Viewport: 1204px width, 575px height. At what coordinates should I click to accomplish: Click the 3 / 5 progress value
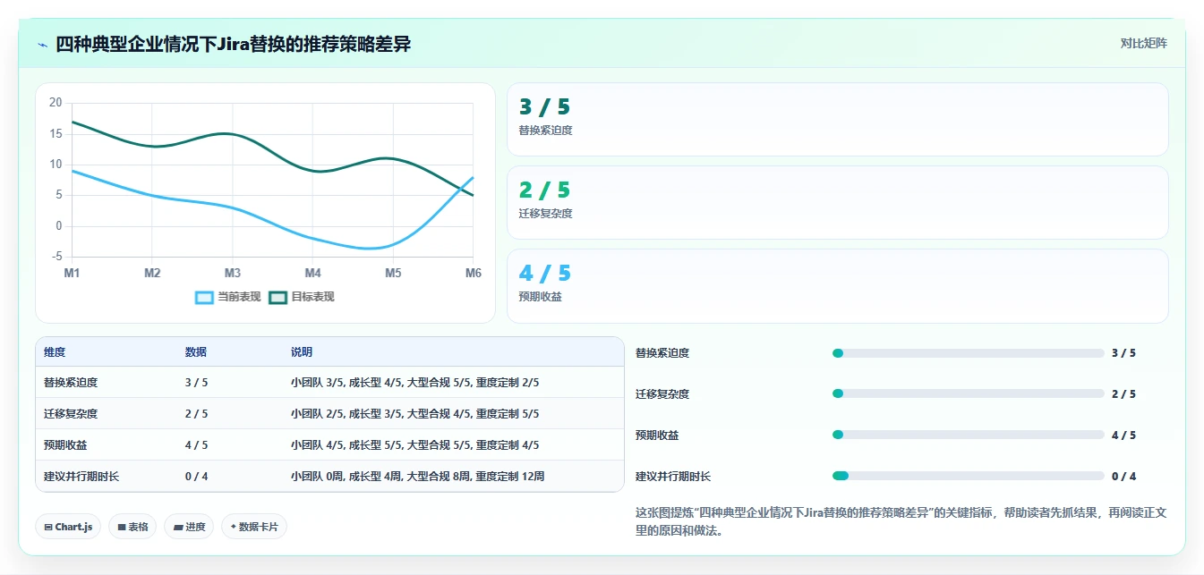click(1123, 353)
